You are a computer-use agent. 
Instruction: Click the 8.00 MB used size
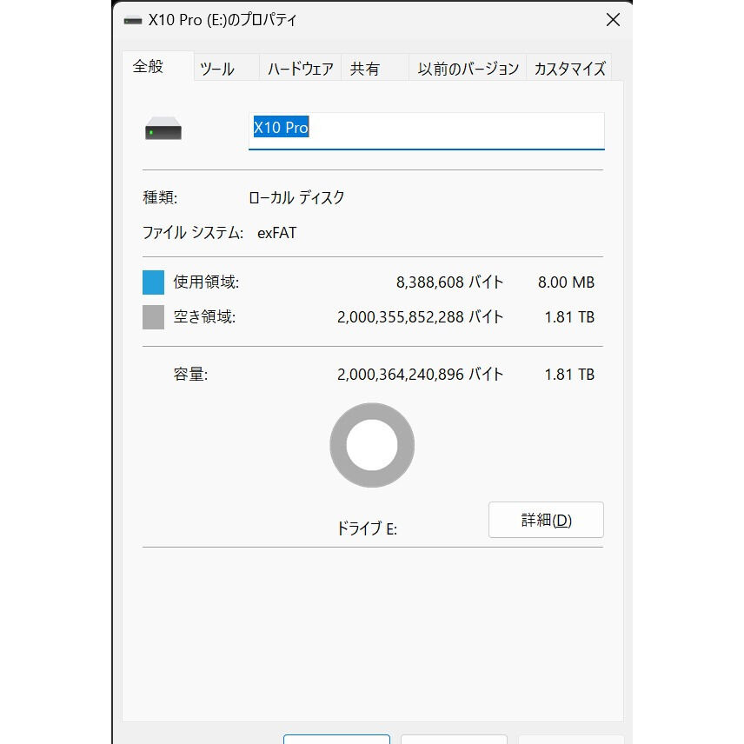tap(566, 282)
